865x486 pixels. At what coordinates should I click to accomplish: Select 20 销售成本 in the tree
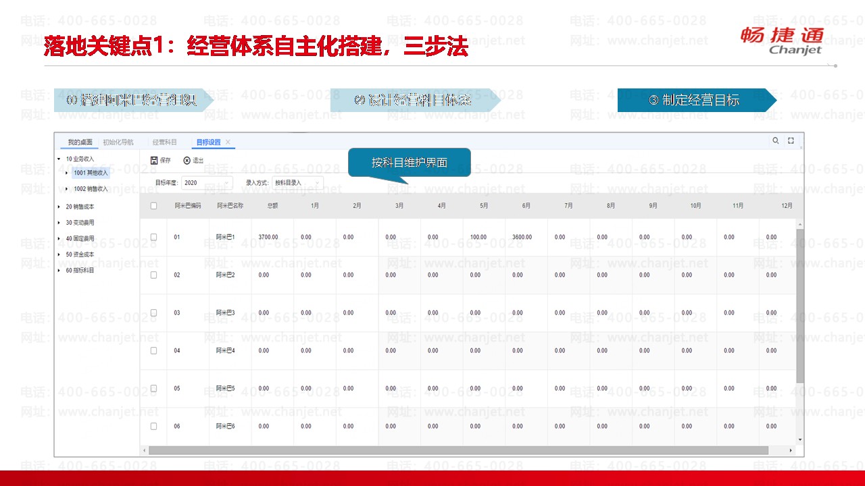point(80,206)
